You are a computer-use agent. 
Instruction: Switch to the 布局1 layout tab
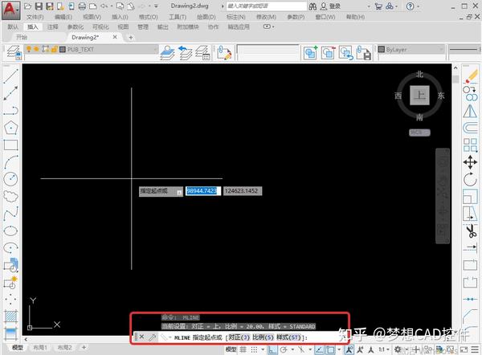[40, 348]
